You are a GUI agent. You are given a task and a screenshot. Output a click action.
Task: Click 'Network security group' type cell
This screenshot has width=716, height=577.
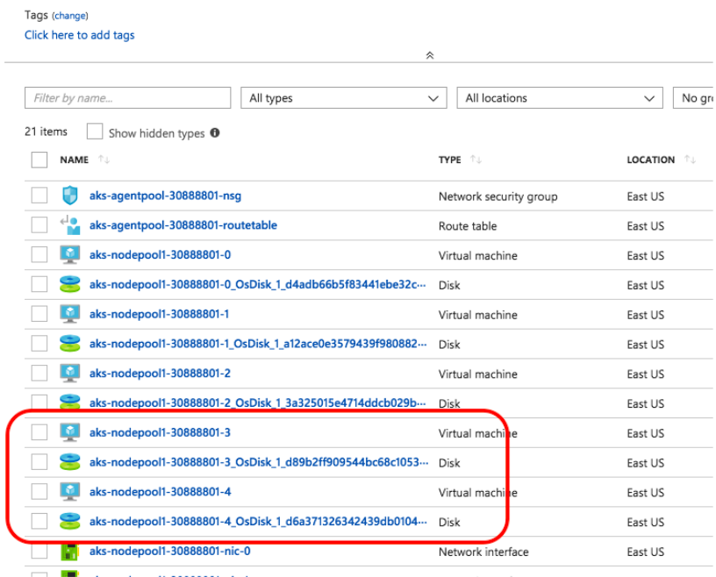[498, 196]
